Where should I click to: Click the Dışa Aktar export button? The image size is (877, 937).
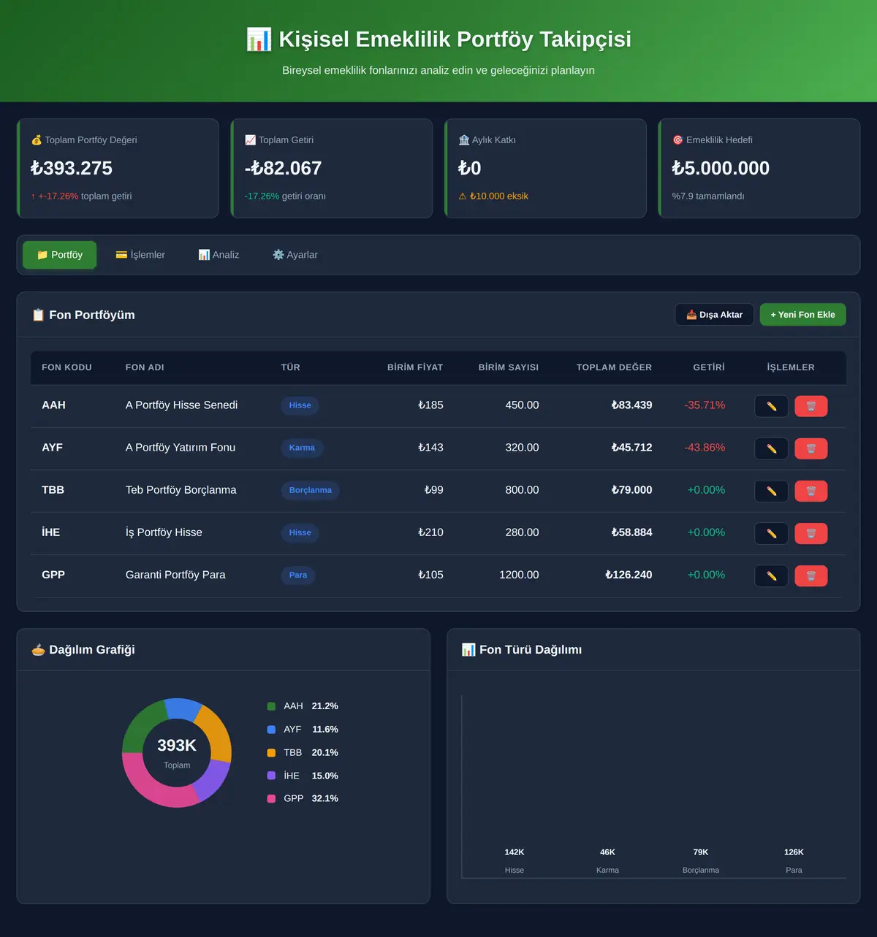(x=714, y=315)
